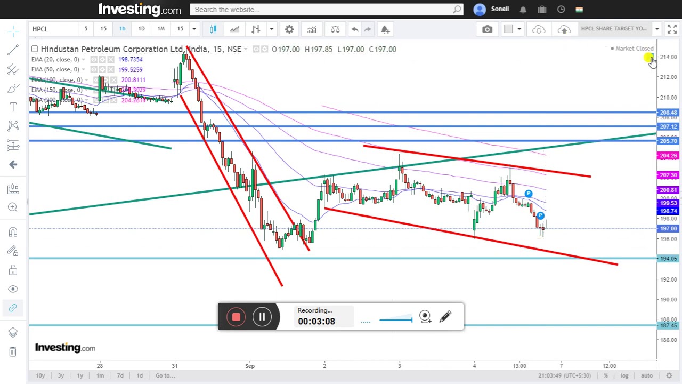This screenshot has height=384, width=682.
Task: Toggle fullscreen chart mode
Action: pos(672,29)
